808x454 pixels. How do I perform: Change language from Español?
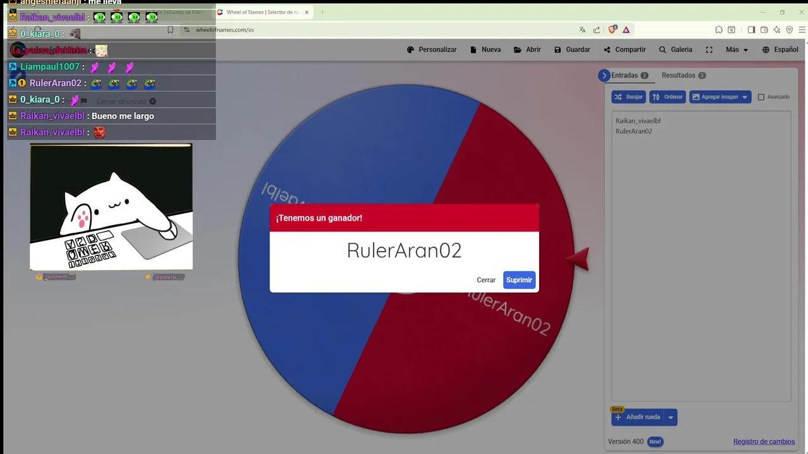[780, 50]
